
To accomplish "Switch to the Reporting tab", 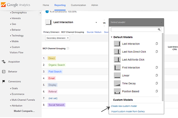I will pos(60,5).
